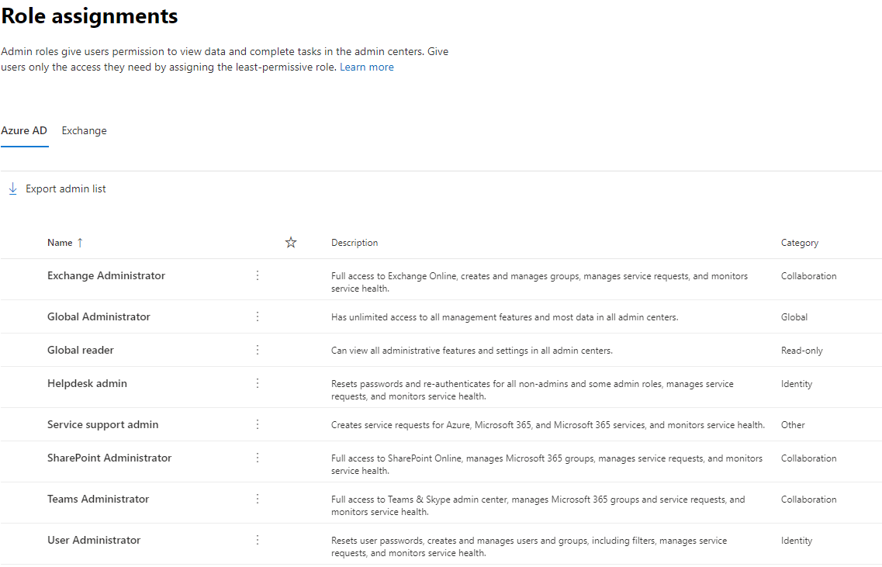
Task: Click Export admin list button
Action: coord(57,188)
